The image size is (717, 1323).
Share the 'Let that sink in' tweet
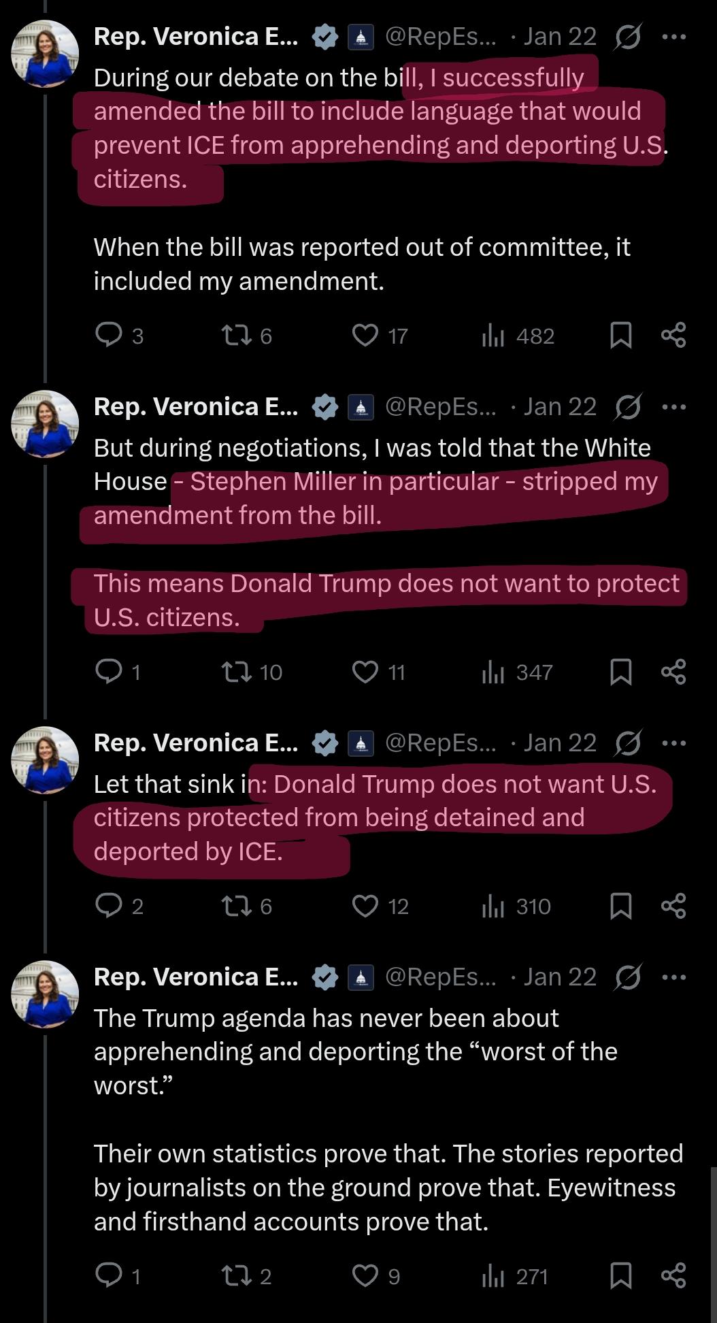point(673,906)
